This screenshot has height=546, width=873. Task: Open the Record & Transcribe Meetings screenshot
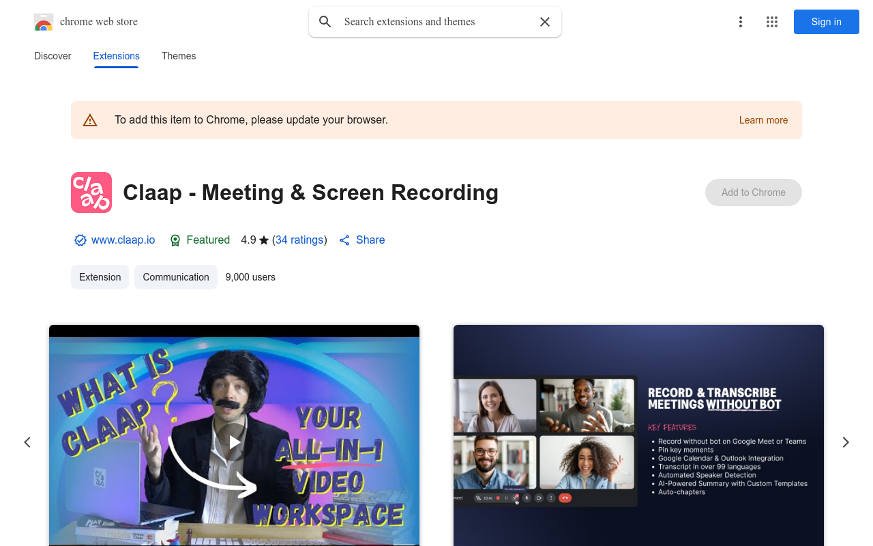click(x=638, y=435)
